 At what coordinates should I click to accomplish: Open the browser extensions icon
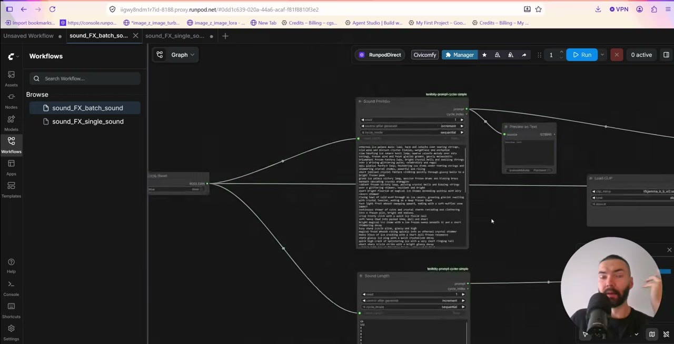coord(654,9)
